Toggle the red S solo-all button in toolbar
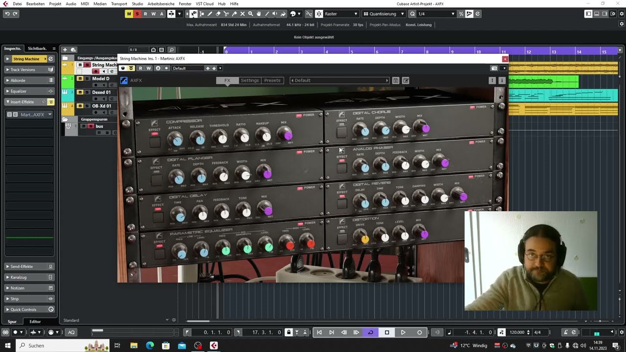The width and height of the screenshot is (626, 352). click(137, 14)
